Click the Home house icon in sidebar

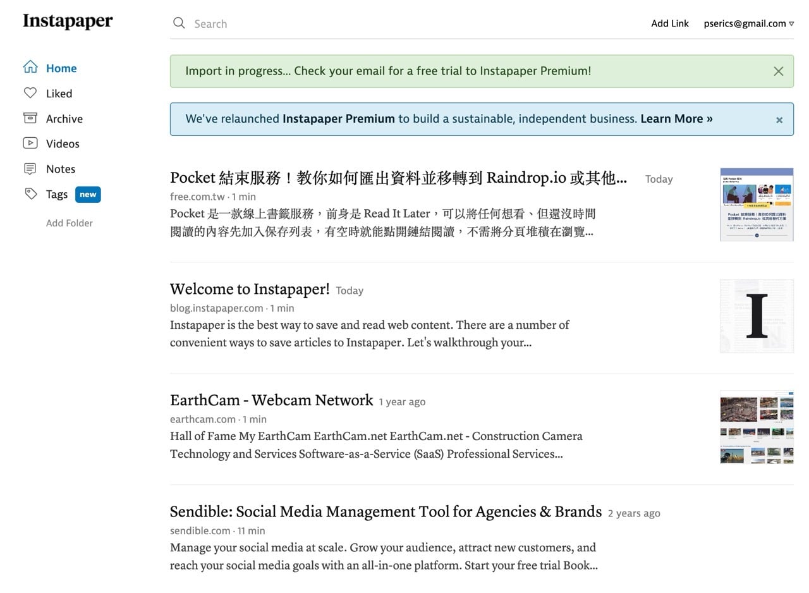[x=30, y=67]
